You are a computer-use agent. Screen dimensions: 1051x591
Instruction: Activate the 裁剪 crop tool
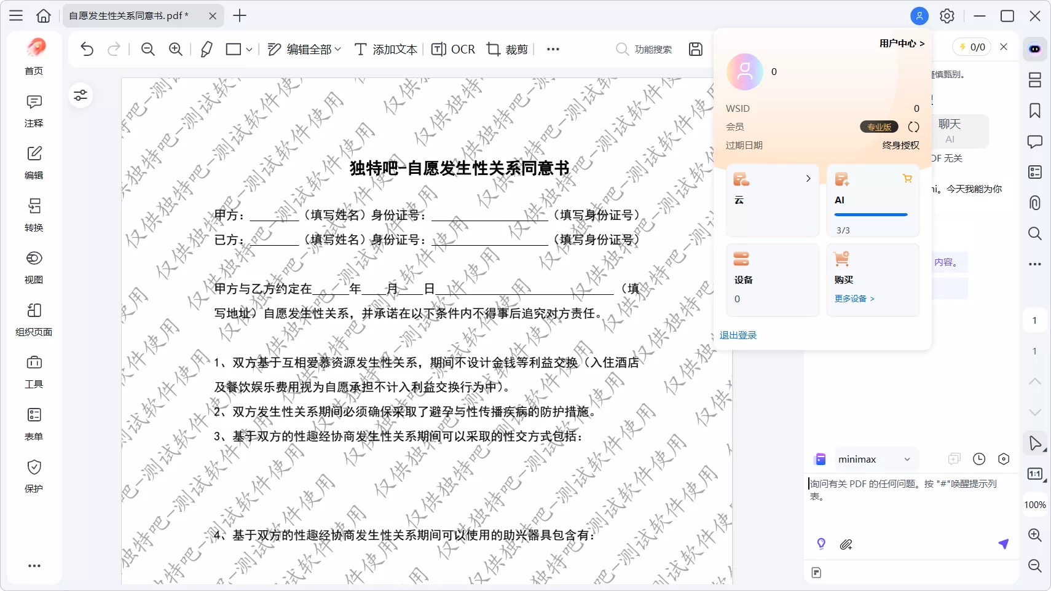[x=507, y=49]
